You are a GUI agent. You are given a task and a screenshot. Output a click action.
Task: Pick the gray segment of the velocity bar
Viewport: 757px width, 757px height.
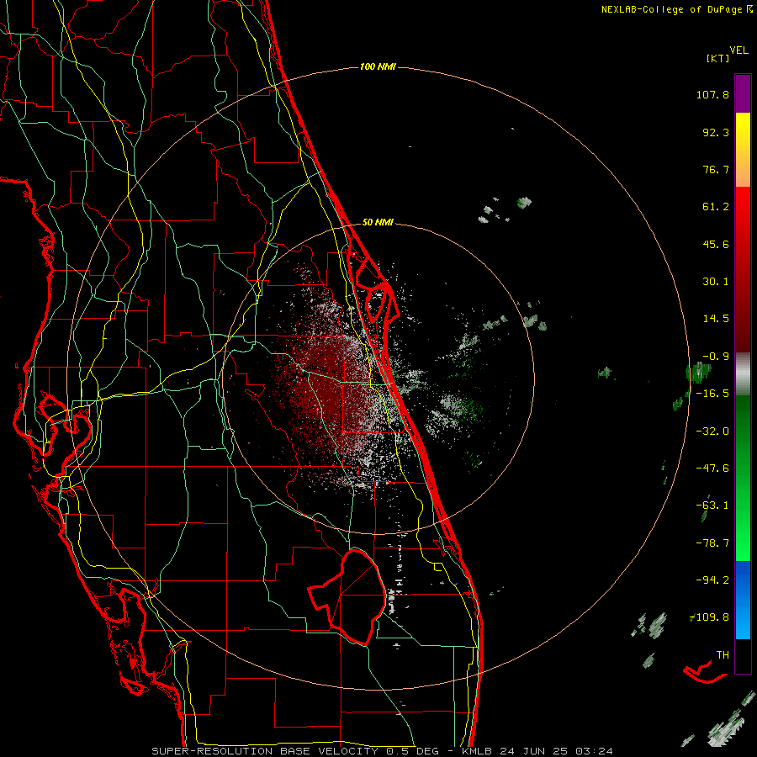pyautogui.click(x=743, y=374)
